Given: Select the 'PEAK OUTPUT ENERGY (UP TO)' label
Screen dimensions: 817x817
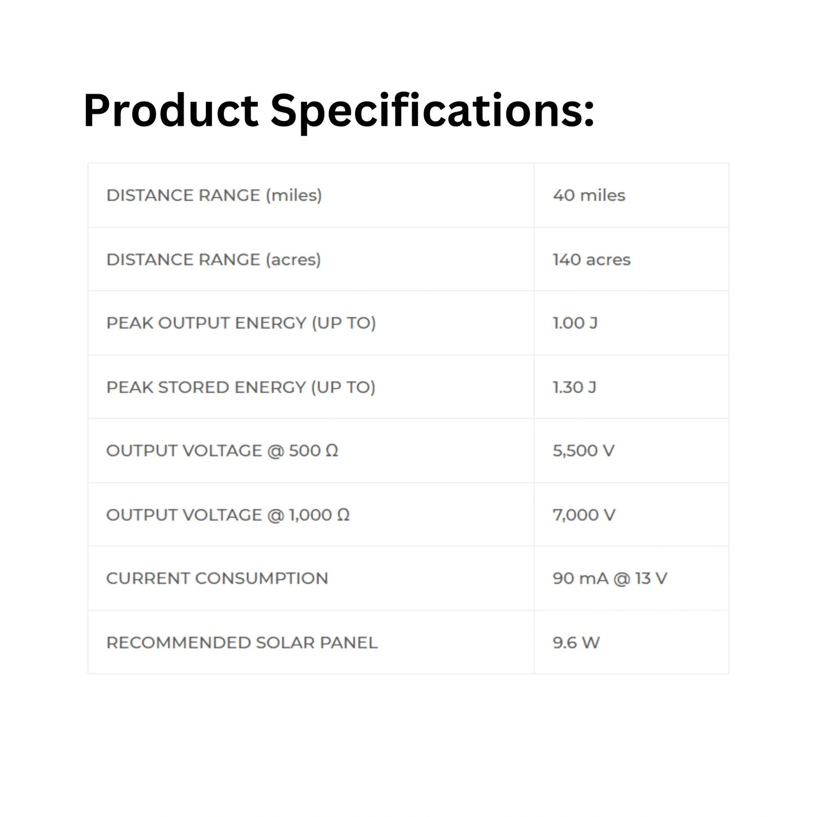Looking at the screenshot, I should tap(241, 323).
